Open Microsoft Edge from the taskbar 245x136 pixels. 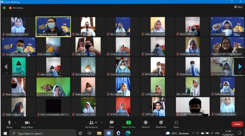pyautogui.click(x=128, y=133)
